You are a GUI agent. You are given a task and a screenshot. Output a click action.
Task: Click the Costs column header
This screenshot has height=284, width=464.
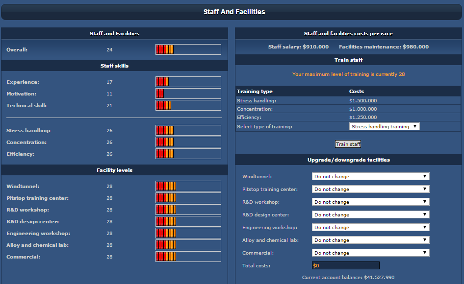(x=357, y=91)
